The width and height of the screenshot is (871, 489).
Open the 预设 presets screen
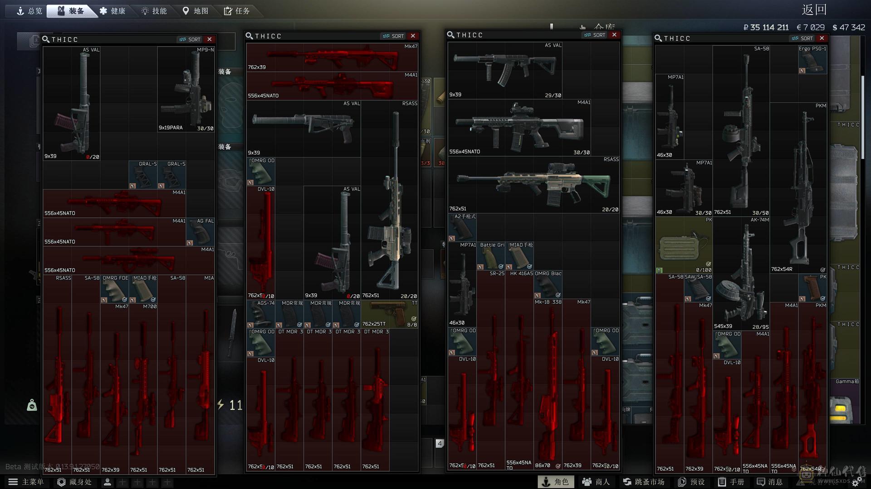[691, 482]
